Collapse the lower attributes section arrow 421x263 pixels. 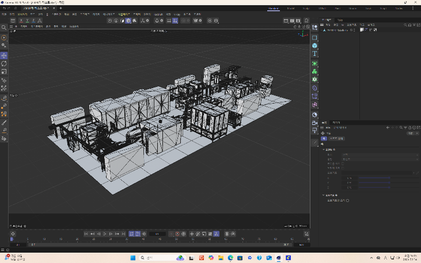[x=323, y=195]
